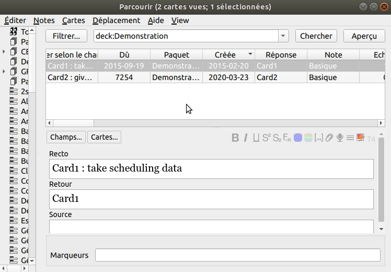The image size is (391, 272).
Task: Open the search field dropdown arrow
Action: point(283,36)
